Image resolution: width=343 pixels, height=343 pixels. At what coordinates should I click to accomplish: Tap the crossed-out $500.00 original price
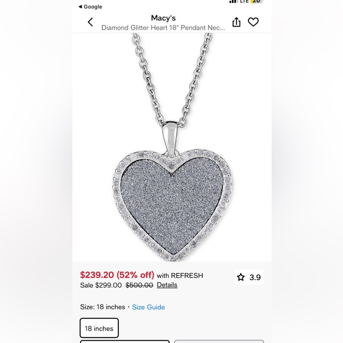point(139,285)
